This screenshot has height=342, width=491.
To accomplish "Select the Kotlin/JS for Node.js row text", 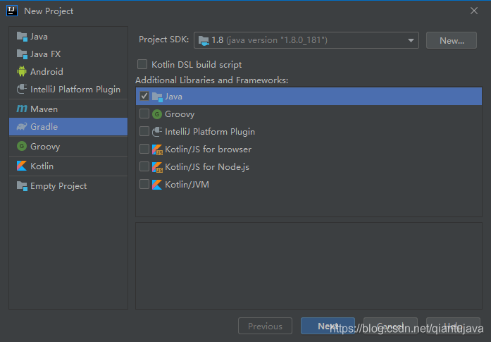I will click(207, 167).
